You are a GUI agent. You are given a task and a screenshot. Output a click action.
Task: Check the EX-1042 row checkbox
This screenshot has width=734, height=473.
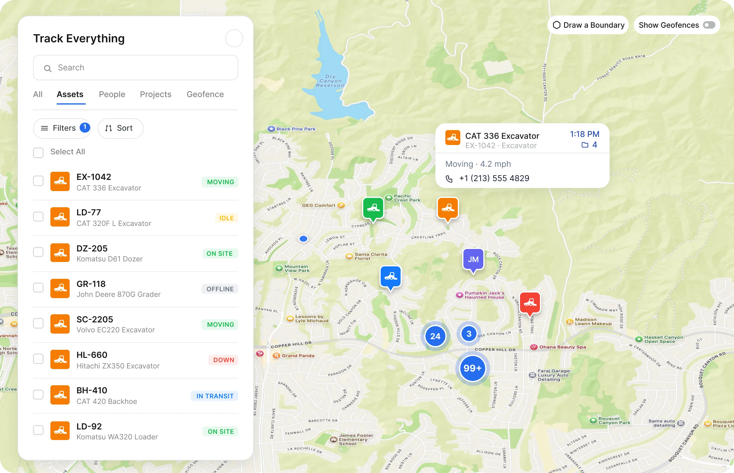pyautogui.click(x=38, y=181)
